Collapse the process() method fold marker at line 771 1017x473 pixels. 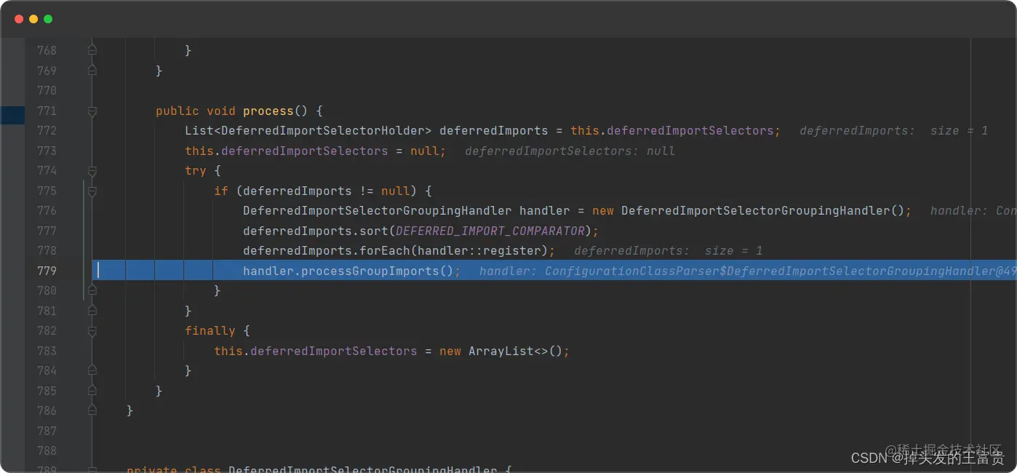92,111
